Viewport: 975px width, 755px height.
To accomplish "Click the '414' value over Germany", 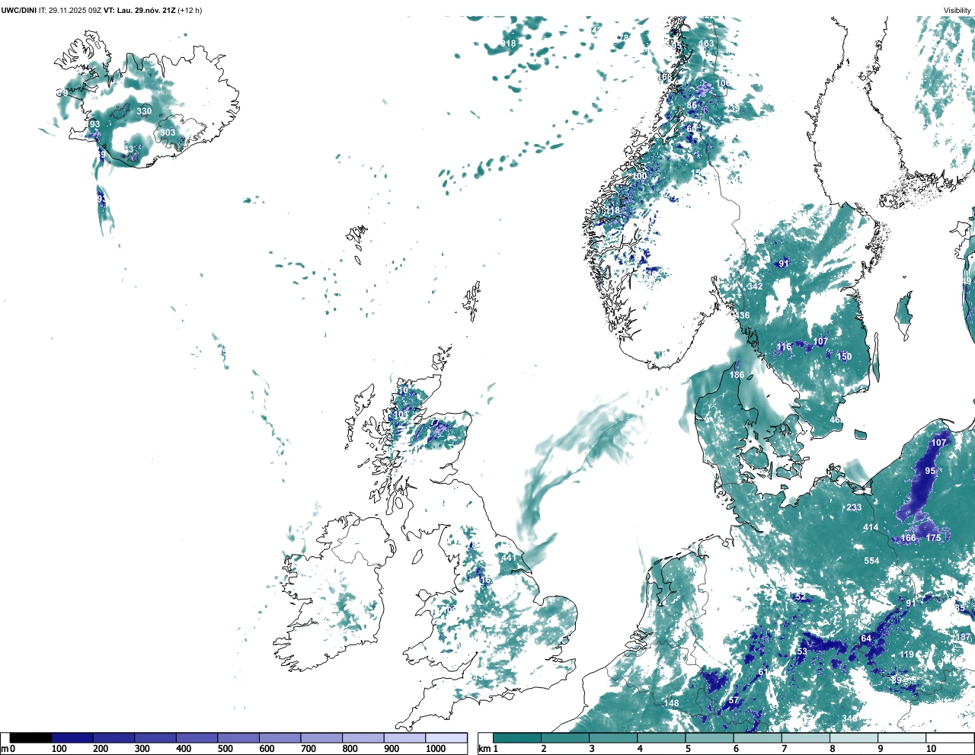I will click(x=871, y=527).
